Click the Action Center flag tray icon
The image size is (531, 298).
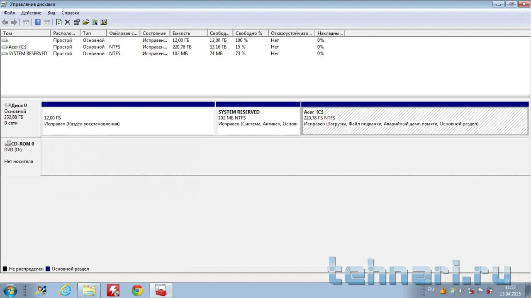click(480, 291)
